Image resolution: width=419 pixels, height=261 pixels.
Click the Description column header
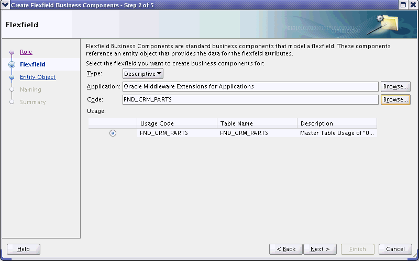pyautogui.click(x=337, y=123)
